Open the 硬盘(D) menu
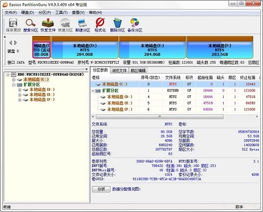Screen dimensions: 263x212 click(28, 13)
